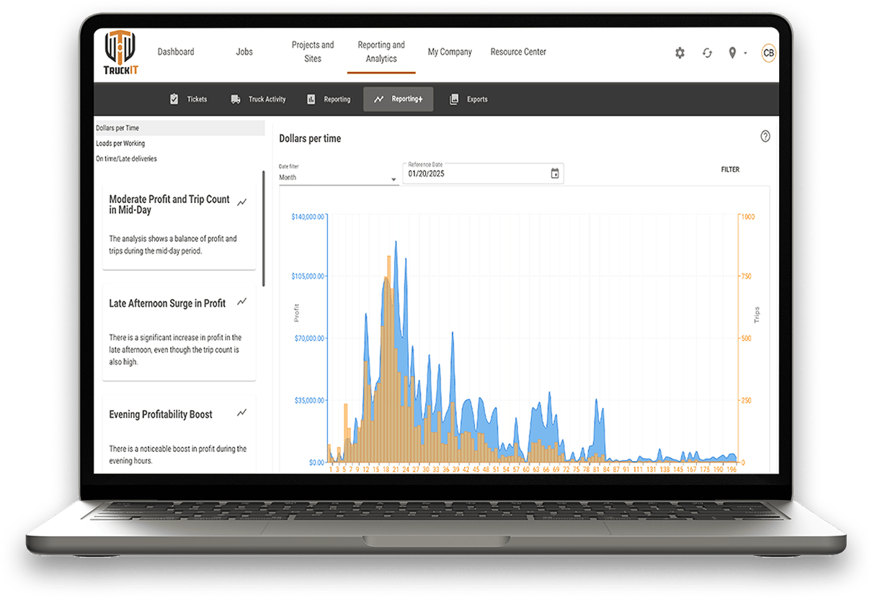Click the location pin icon

[x=732, y=53]
